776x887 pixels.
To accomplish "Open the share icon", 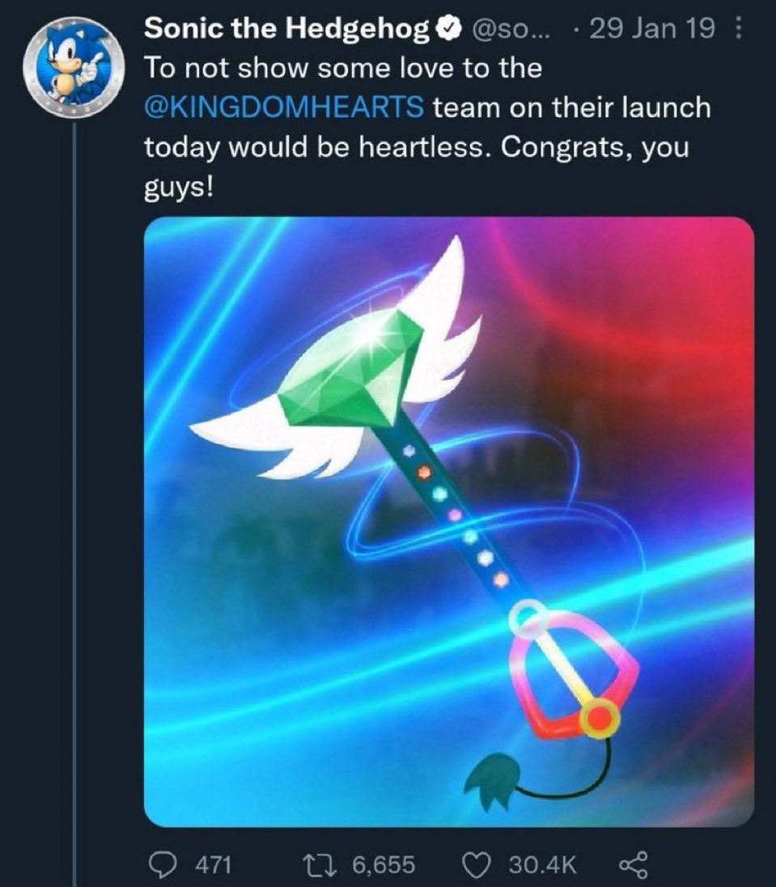I will click(633, 865).
